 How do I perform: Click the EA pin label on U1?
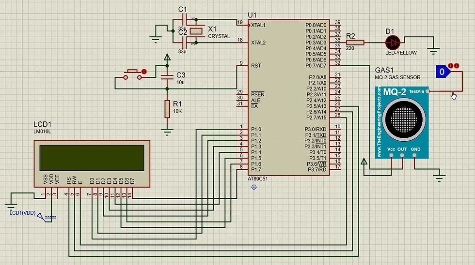(x=254, y=106)
